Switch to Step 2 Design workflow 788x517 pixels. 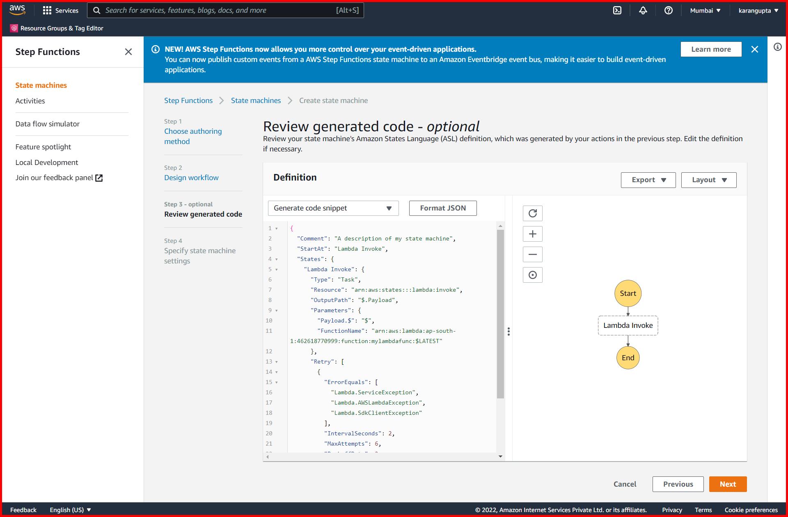pos(191,177)
